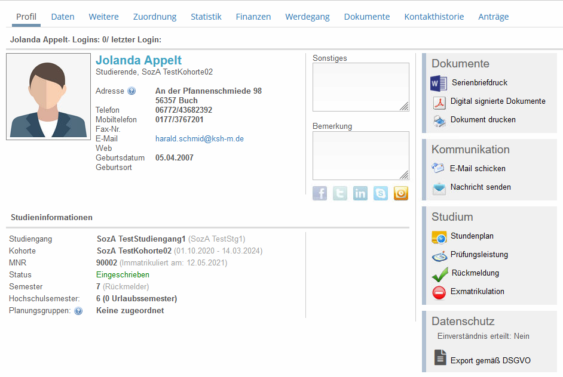This screenshot has height=377, width=563.
Task: Click the Twitter social icon
Action: (x=340, y=193)
